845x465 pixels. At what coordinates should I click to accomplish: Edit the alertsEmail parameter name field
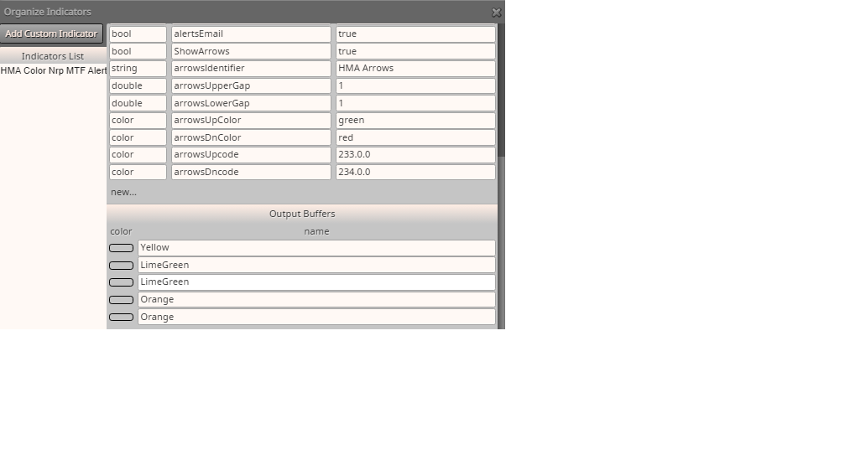click(x=251, y=34)
